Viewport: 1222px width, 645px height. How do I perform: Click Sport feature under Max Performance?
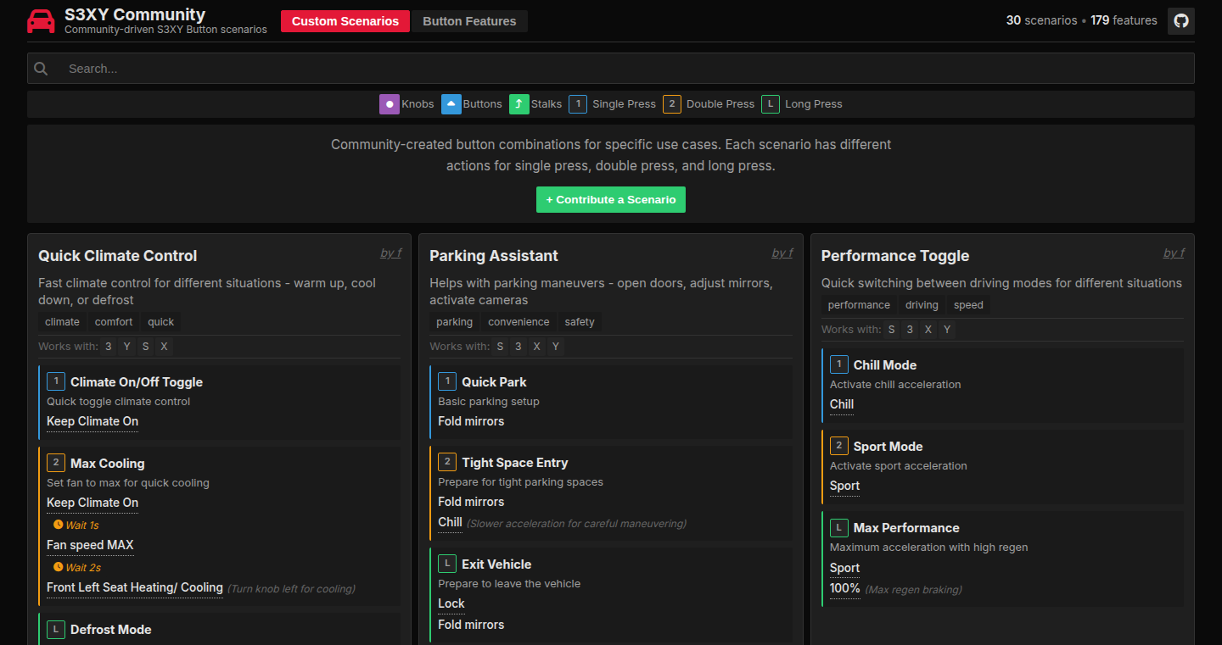tap(844, 568)
